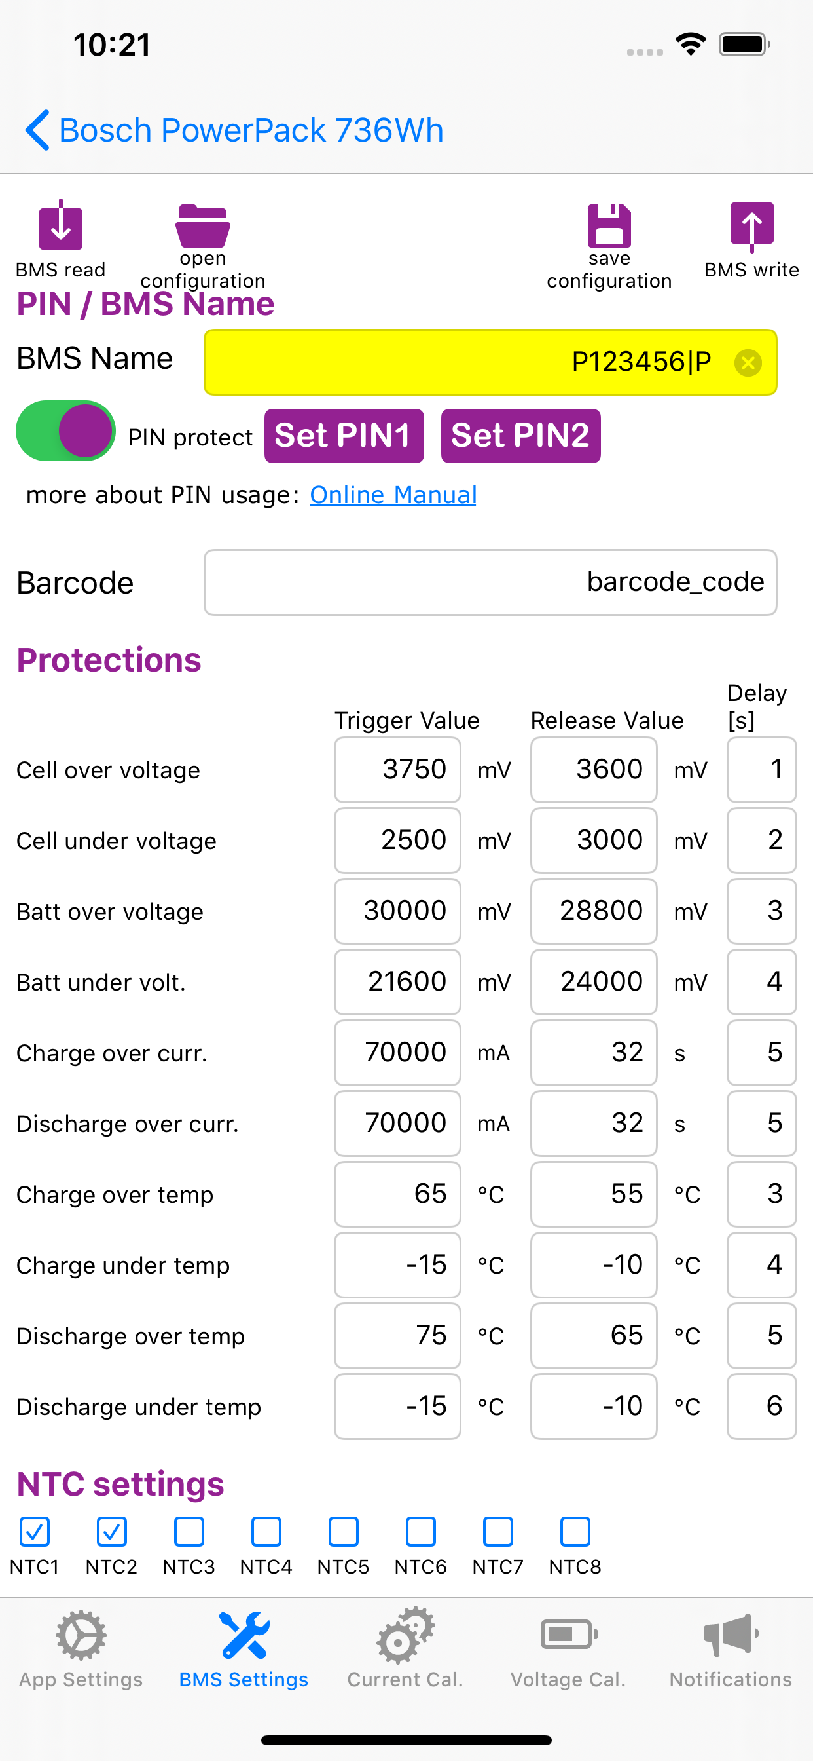Enable the NTC5 checkbox

click(x=343, y=1531)
